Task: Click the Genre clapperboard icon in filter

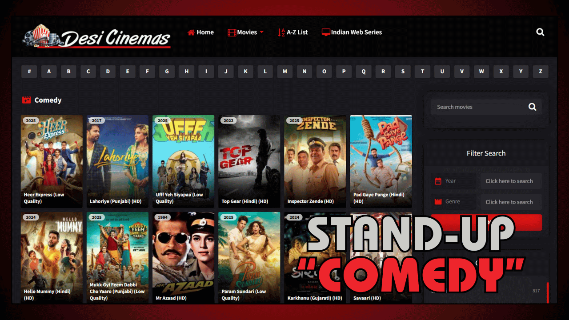Action: [x=438, y=202]
